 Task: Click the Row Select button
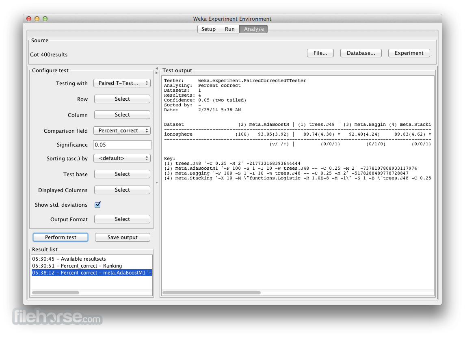122,99
